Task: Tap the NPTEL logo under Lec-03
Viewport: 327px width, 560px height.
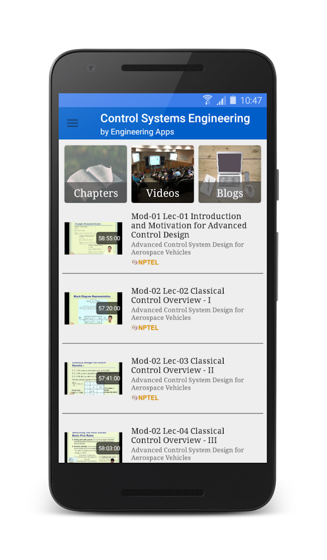Action: (x=145, y=398)
